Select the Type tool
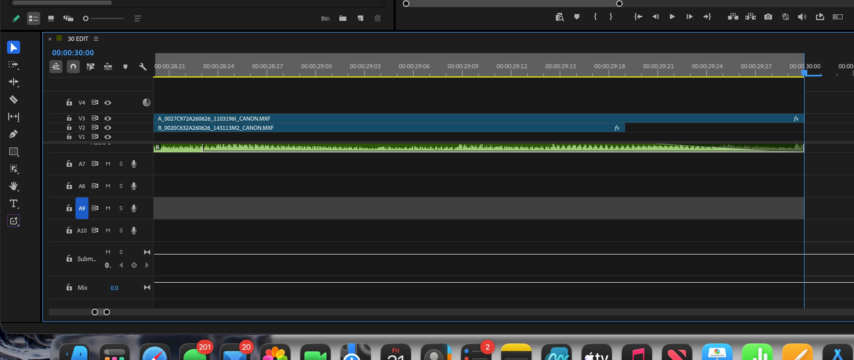854x360 pixels. tap(14, 203)
